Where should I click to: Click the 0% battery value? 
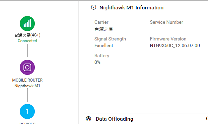click(x=97, y=62)
